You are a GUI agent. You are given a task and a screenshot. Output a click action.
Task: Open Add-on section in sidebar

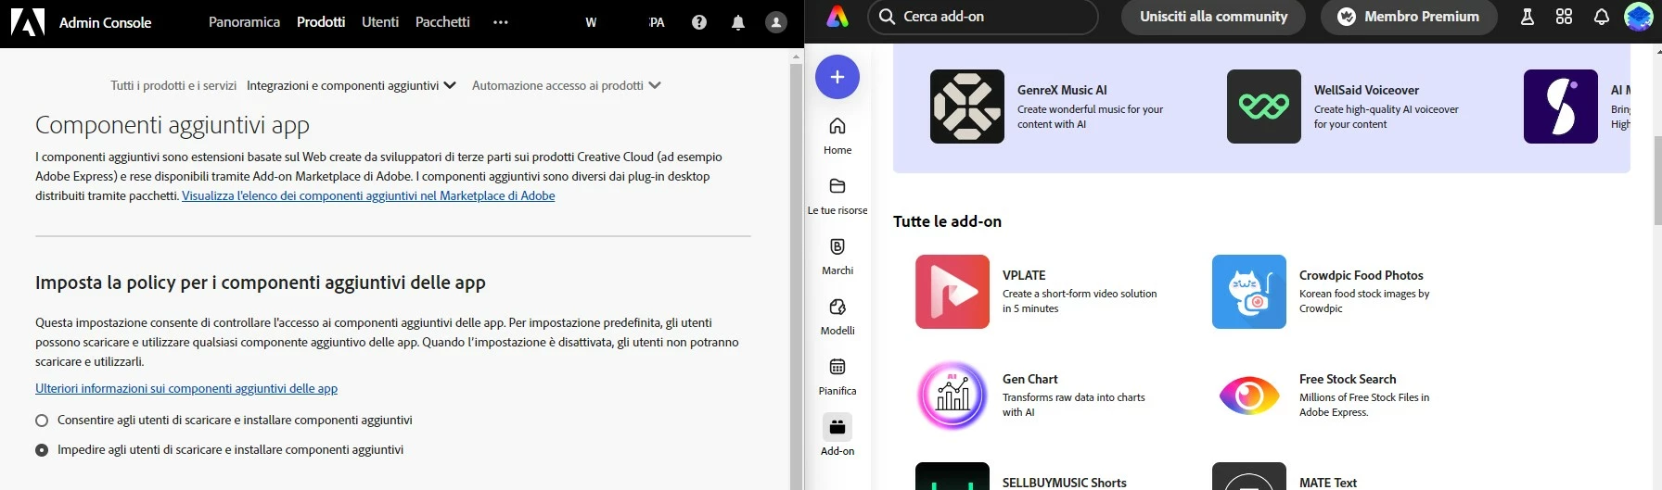tap(837, 436)
